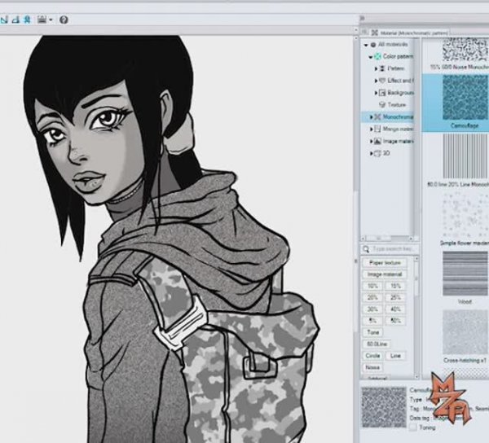Click the Tone tag button
The image size is (489, 443).
click(x=373, y=332)
